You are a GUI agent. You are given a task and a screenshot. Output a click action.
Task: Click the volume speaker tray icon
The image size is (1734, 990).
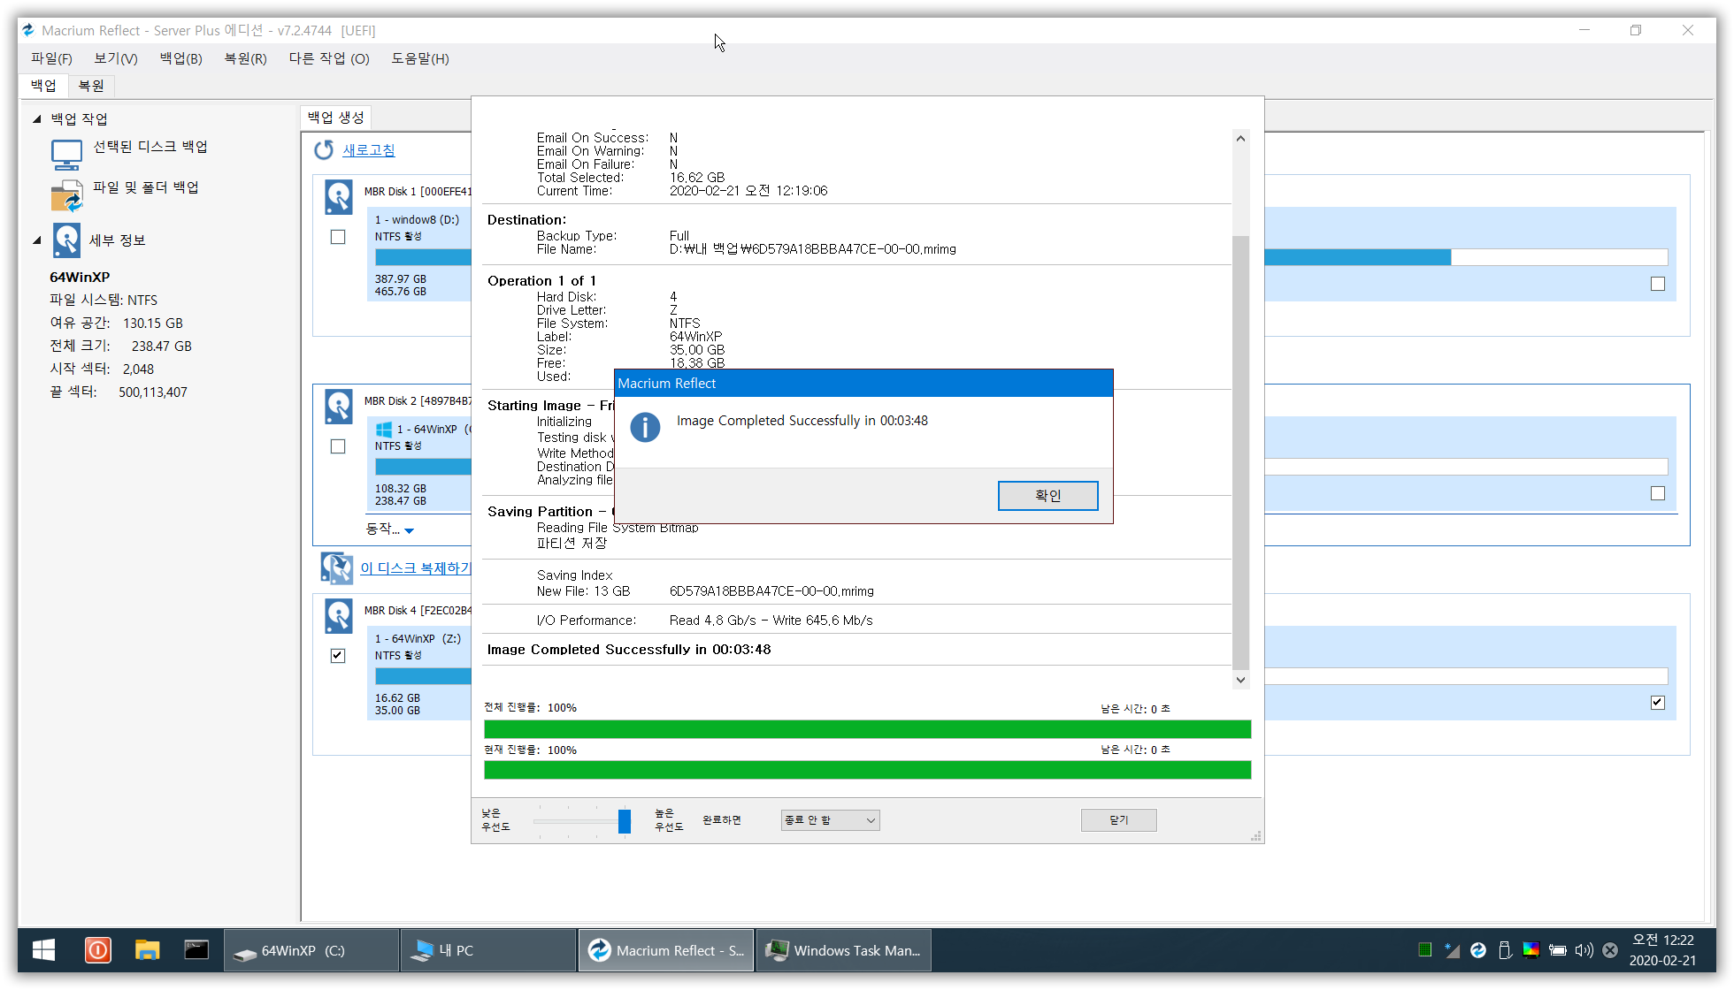click(1584, 950)
